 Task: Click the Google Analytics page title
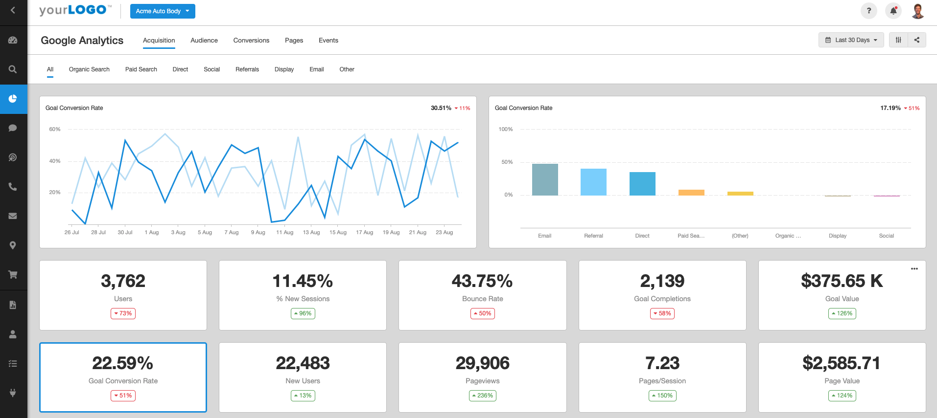click(82, 41)
